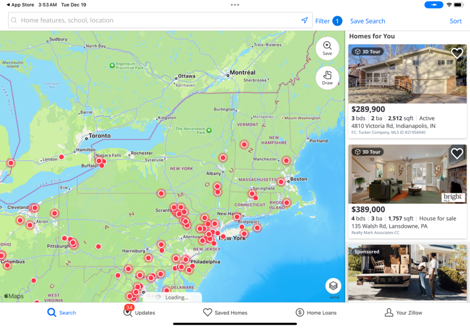Tap the Filter badge showing 1
470x328 pixels.
coord(337,21)
